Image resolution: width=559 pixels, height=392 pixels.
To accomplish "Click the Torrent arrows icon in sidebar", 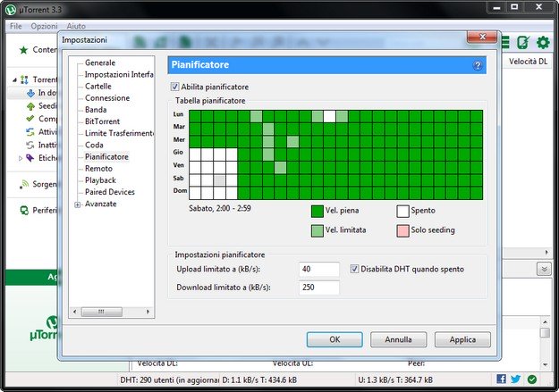I will [x=24, y=79].
